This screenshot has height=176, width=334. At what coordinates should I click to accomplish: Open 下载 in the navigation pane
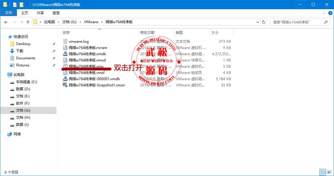(20, 51)
